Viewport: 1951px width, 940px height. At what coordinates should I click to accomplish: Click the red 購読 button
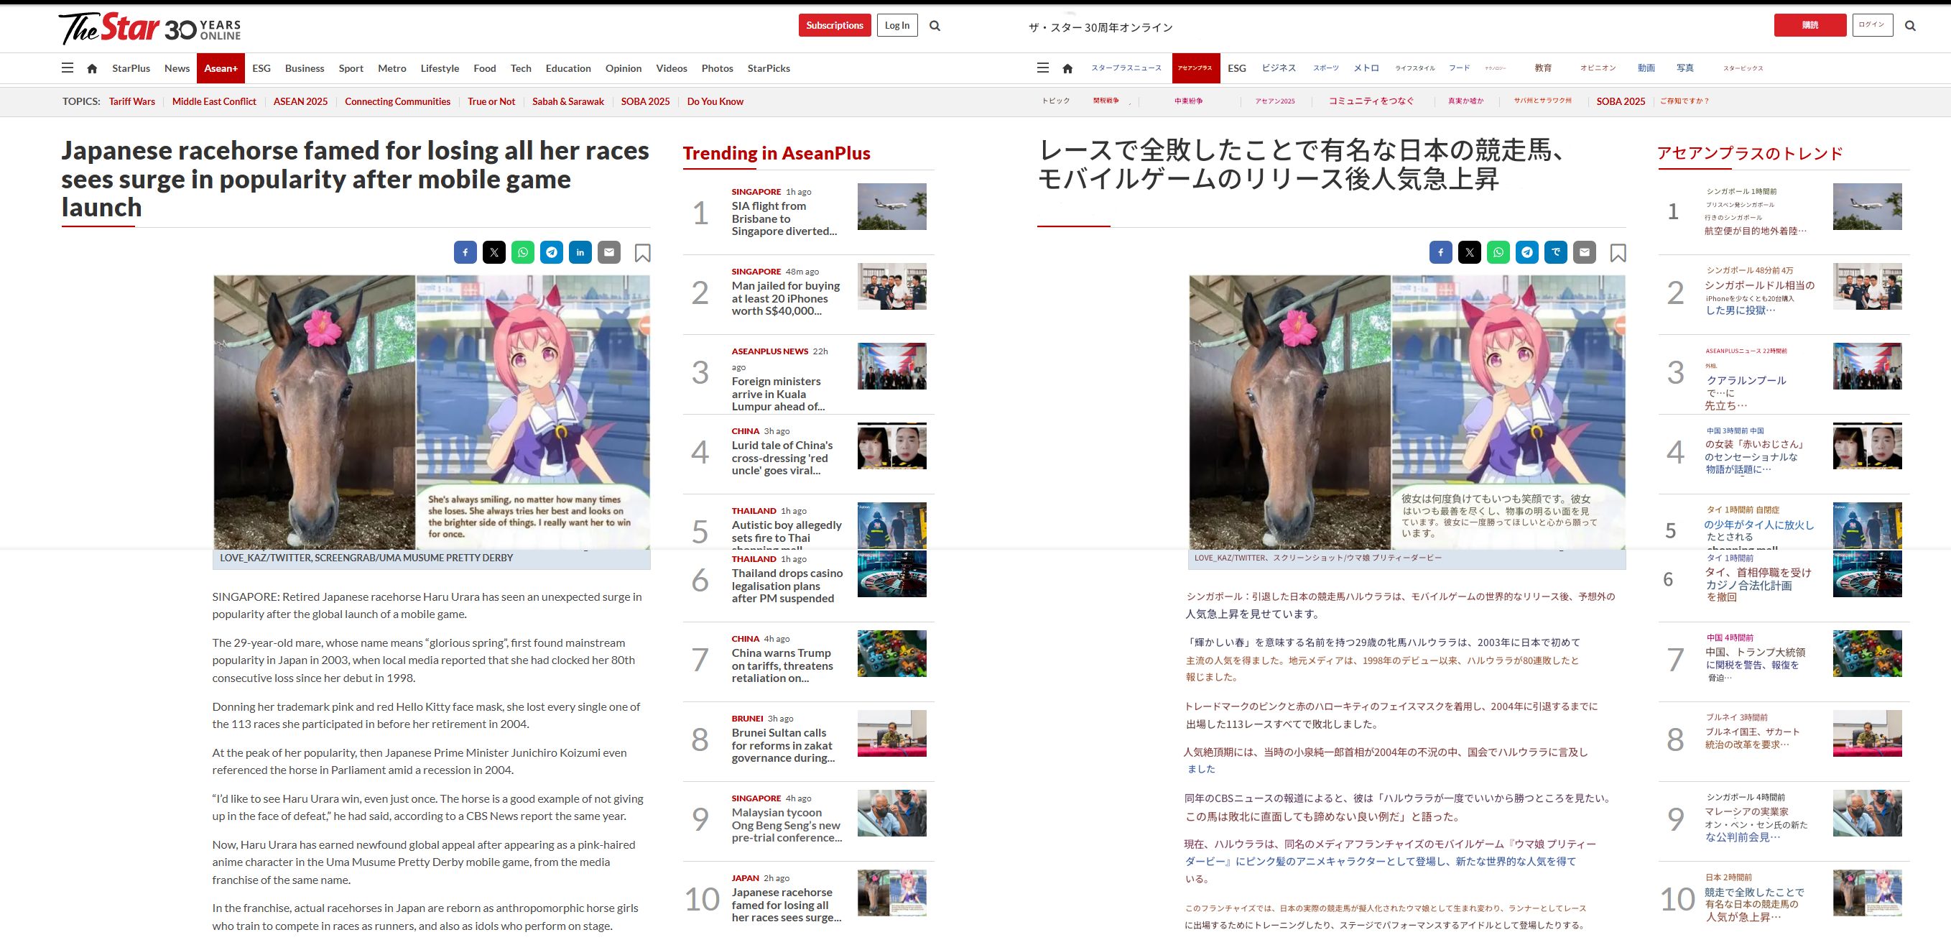[x=1810, y=25]
